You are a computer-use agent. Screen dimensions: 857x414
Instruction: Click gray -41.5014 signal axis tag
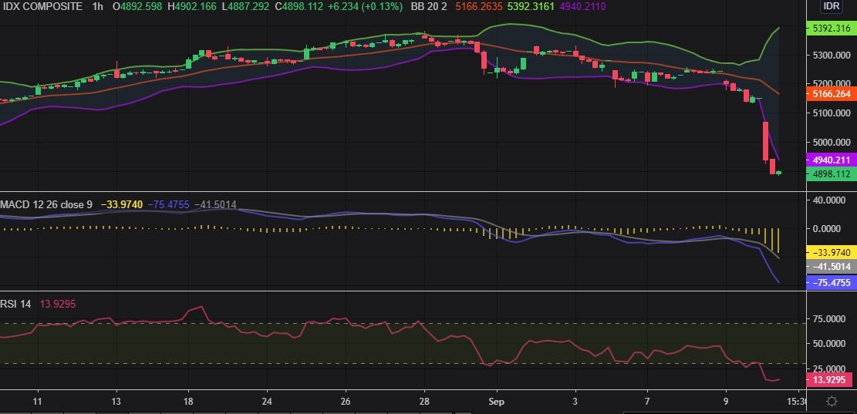pyautogui.click(x=831, y=267)
